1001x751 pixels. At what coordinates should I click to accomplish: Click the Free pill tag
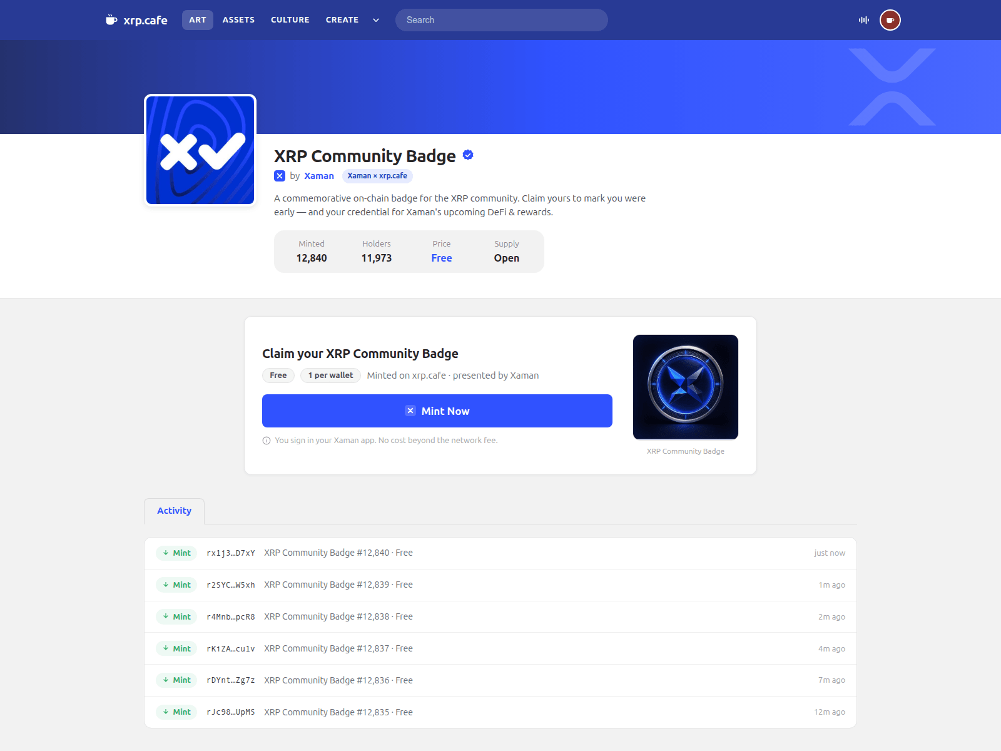click(278, 375)
